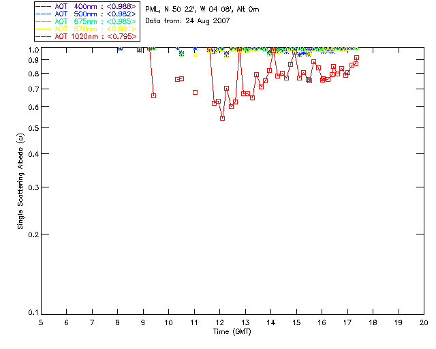
Task: Click the 'Time (GMT)' x-axis label
Action: point(232,332)
